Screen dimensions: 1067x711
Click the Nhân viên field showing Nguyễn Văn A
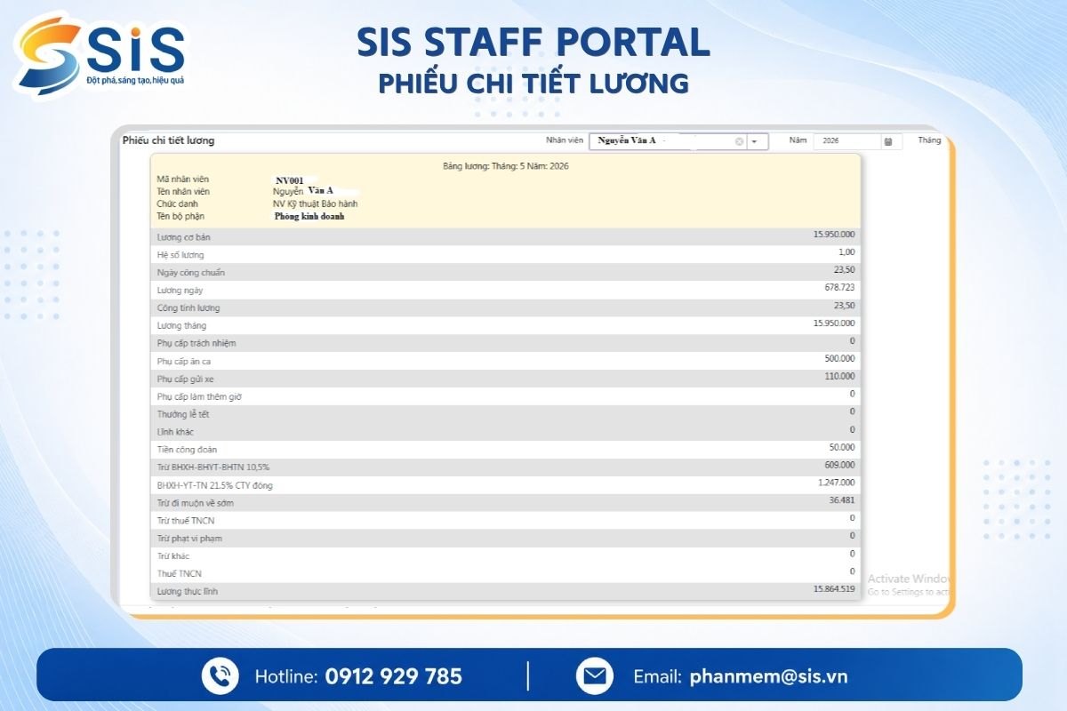coord(678,141)
